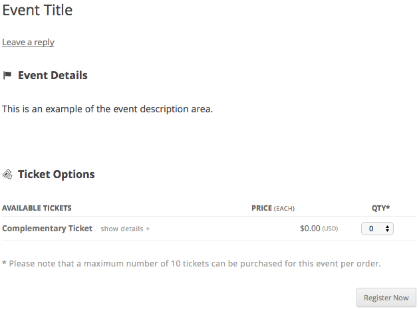Expand show details for Complementary Ticket

pos(124,229)
